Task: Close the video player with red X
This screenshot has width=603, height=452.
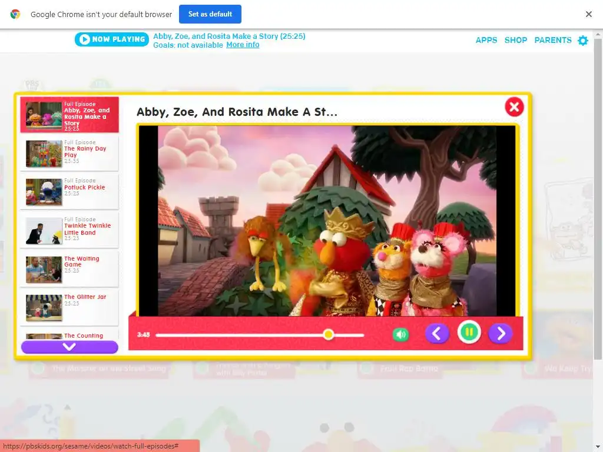Action: [x=514, y=107]
